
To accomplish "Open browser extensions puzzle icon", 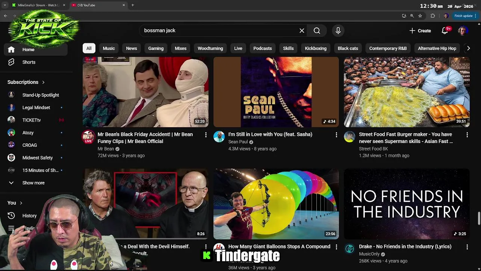I will (433, 16).
